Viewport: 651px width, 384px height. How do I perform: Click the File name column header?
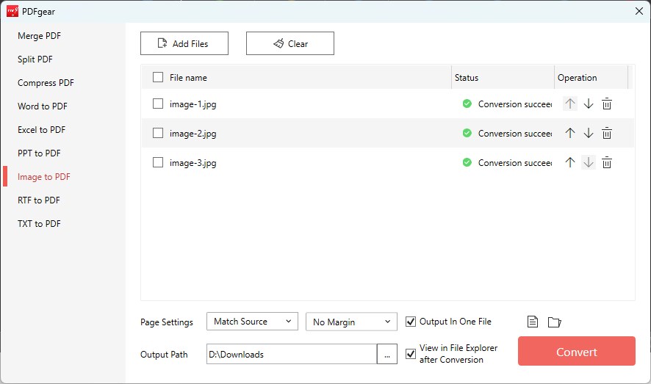(188, 78)
